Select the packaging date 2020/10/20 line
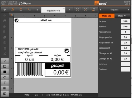 [x=28, y=49]
